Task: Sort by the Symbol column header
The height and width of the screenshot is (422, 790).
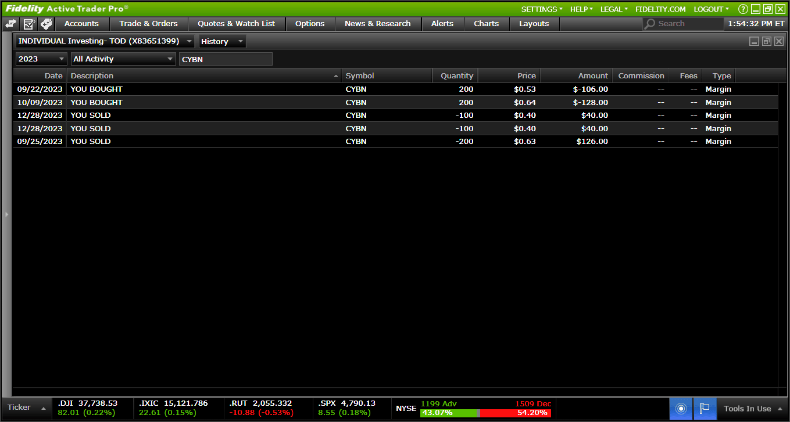Action: [x=387, y=76]
